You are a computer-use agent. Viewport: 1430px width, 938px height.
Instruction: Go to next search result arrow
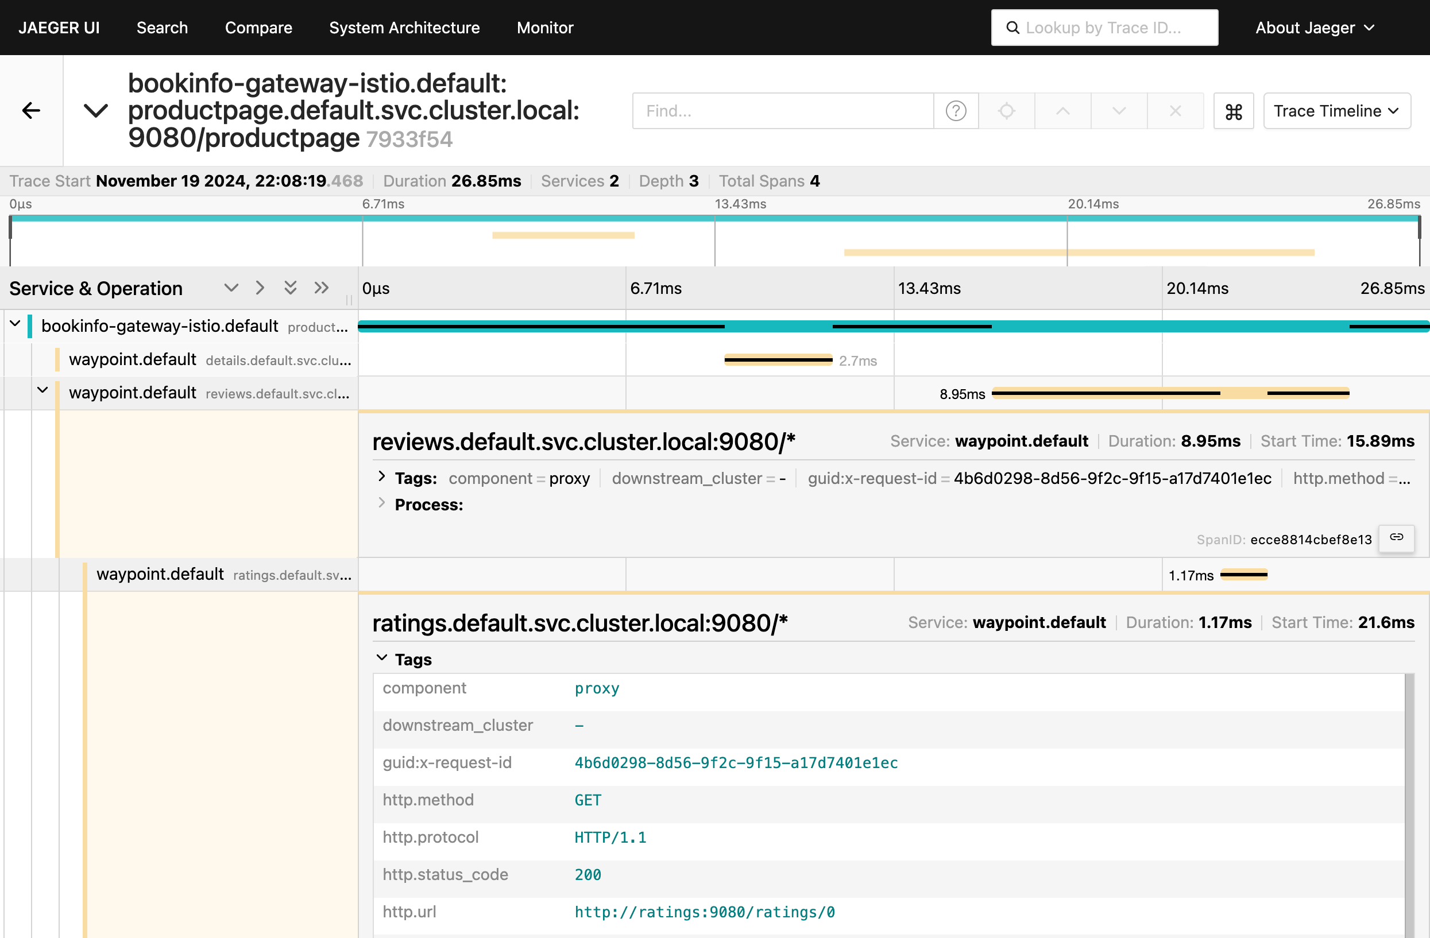coord(1118,111)
